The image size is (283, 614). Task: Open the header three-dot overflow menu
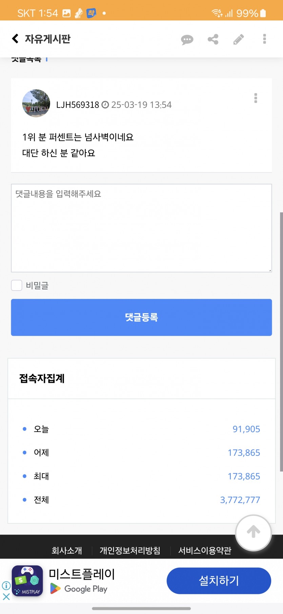click(264, 39)
